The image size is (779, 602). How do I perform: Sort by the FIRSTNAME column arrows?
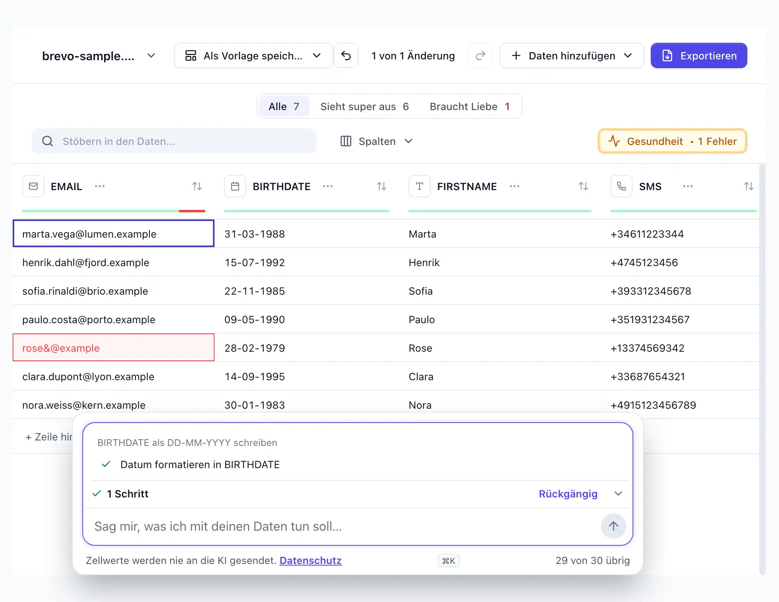(583, 186)
